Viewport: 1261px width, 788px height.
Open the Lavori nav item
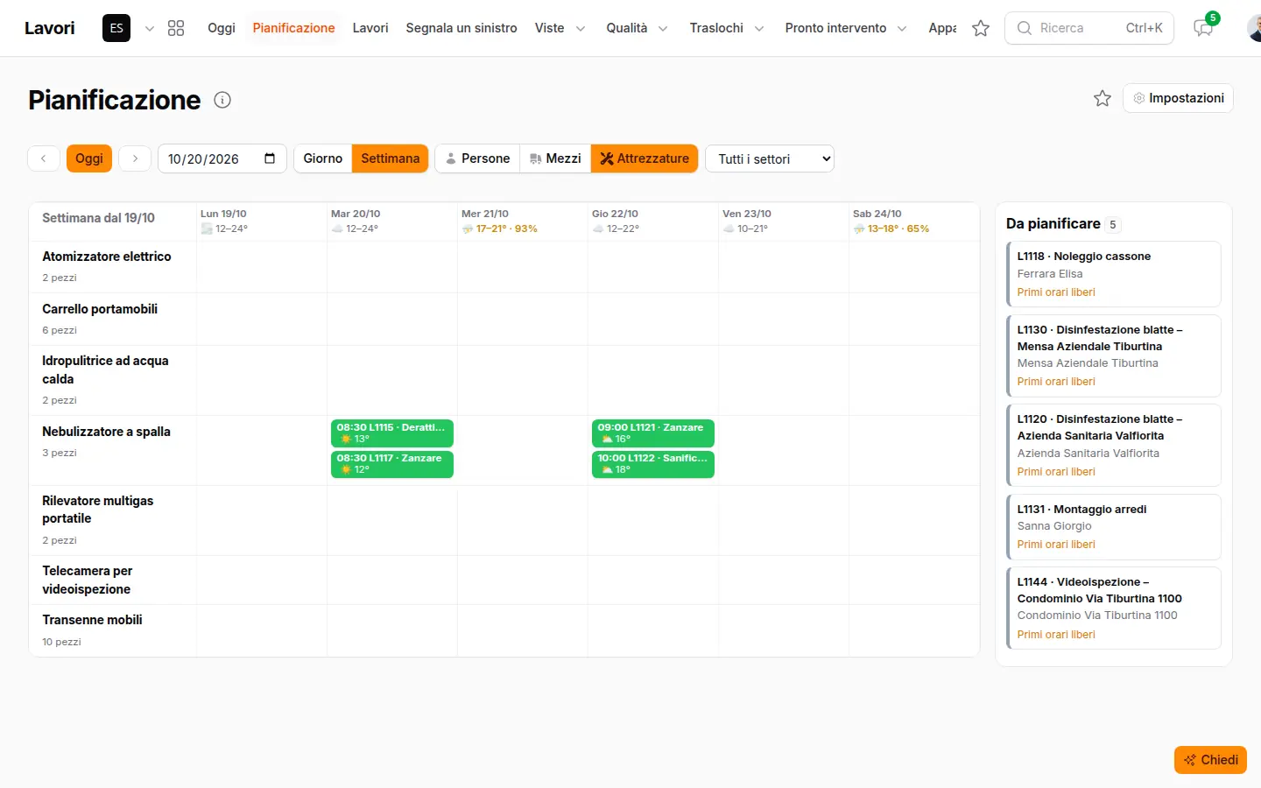click(370, 28)
